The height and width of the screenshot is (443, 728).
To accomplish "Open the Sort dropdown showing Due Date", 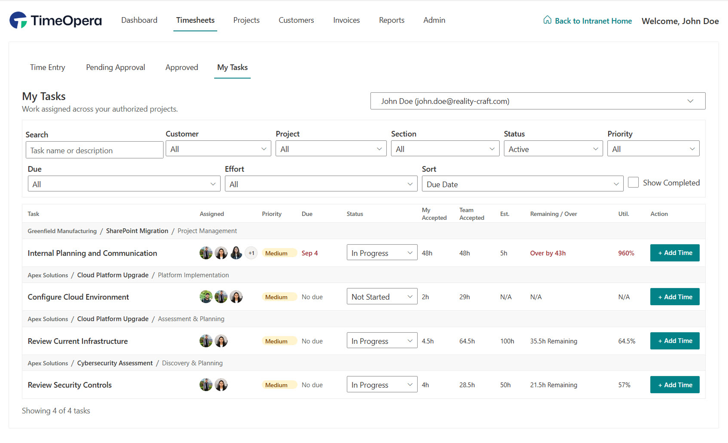I will click(x=522, y=184).
